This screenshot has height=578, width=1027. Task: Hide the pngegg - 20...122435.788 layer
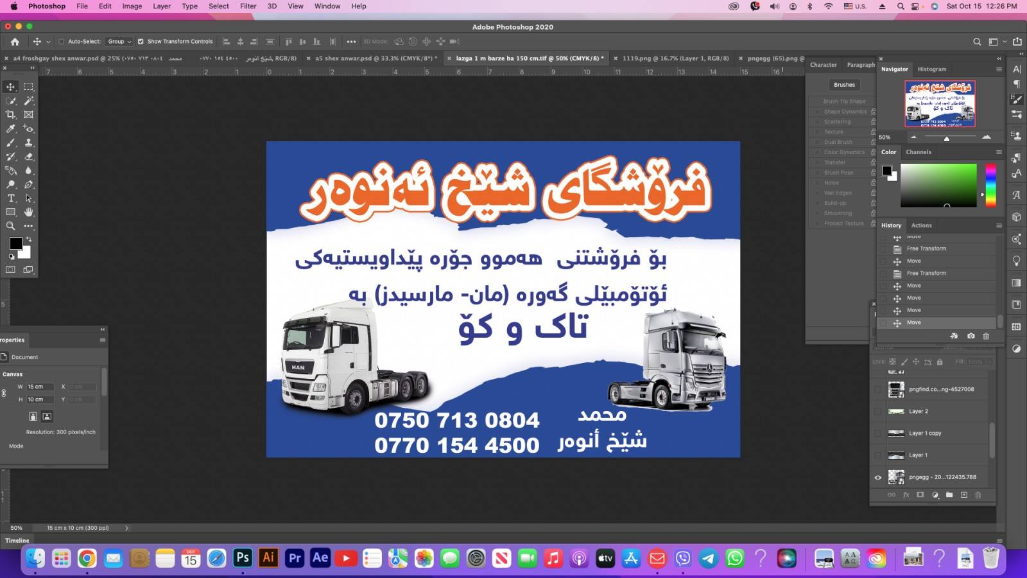(878, 477)
